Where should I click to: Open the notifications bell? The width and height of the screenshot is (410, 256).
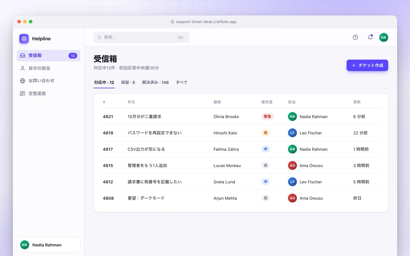pos(370,37)
